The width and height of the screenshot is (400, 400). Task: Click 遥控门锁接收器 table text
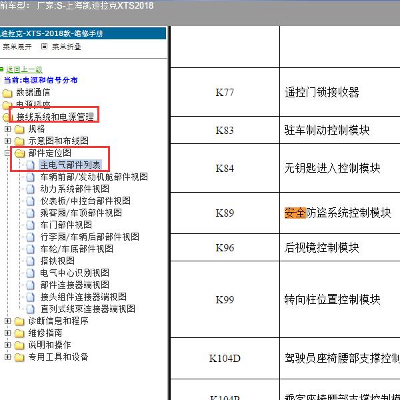(322, 92)
